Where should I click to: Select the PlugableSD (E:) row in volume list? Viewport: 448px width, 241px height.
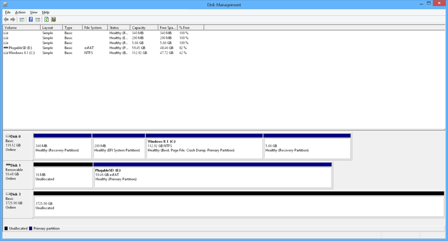90,48
